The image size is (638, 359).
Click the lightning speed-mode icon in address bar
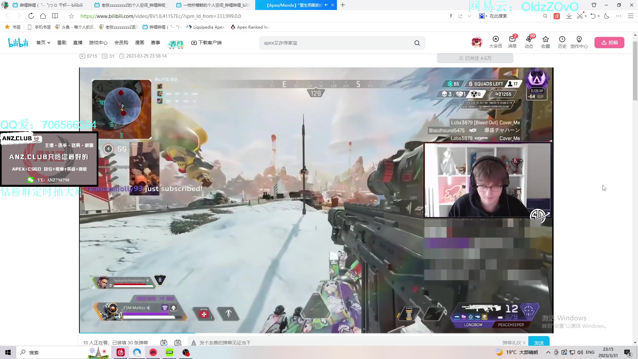[x=451, y=16]
